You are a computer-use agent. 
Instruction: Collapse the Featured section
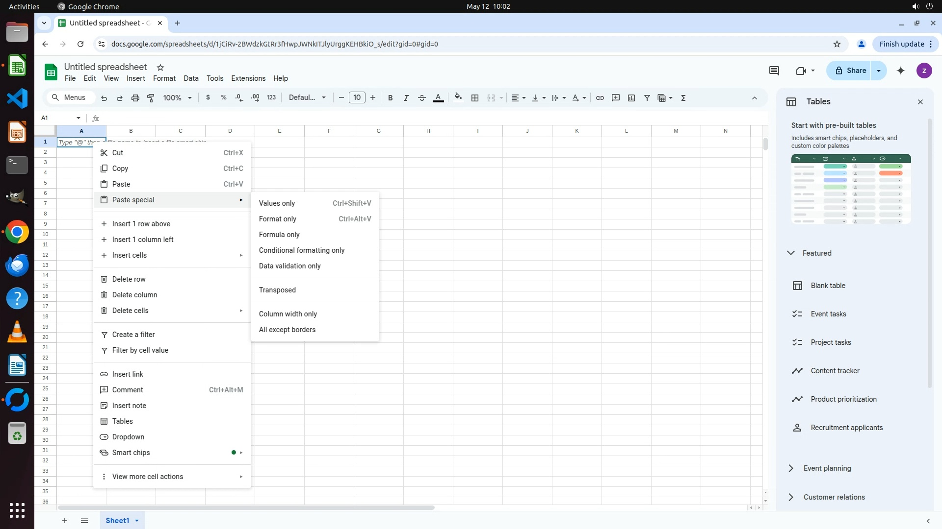[x=791, y=253]
